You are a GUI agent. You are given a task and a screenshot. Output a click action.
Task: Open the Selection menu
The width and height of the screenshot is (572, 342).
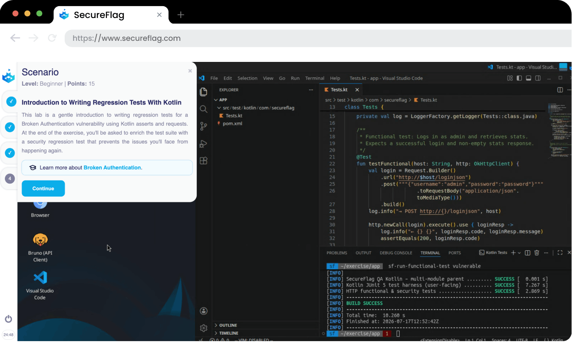click(x=247, y=78)
